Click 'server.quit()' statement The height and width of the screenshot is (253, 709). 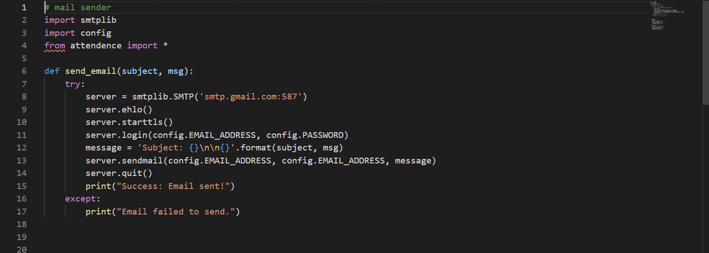pos(119,173)
